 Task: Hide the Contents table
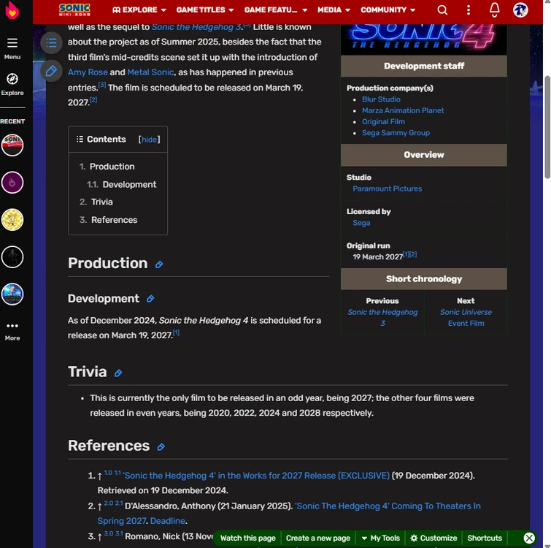[149, 140]
